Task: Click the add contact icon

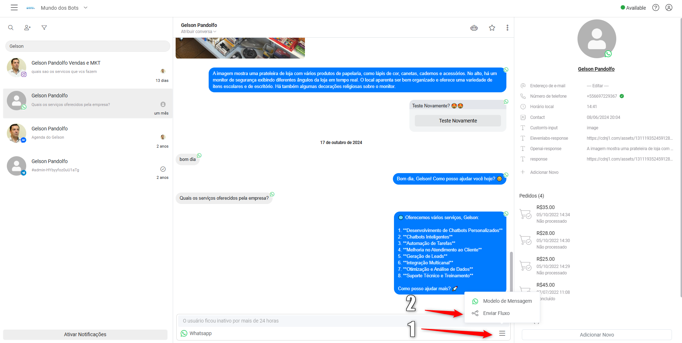Action: click(x=27, y=28)
